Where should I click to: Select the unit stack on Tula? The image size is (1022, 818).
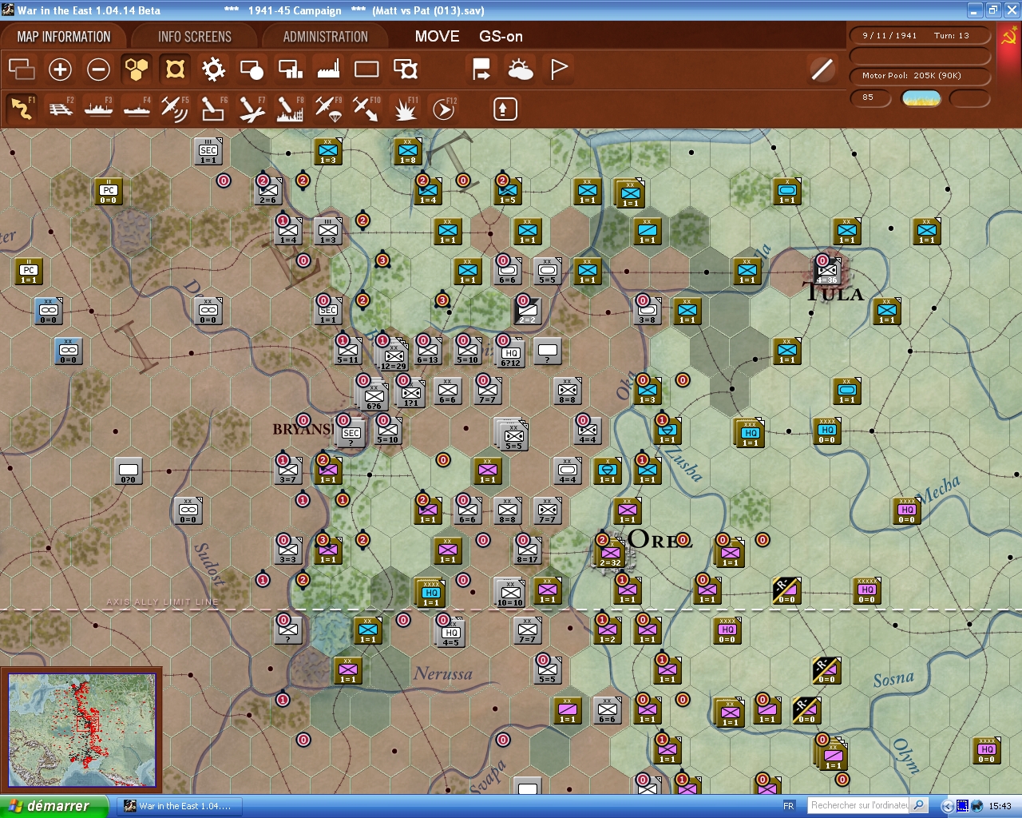827,271
